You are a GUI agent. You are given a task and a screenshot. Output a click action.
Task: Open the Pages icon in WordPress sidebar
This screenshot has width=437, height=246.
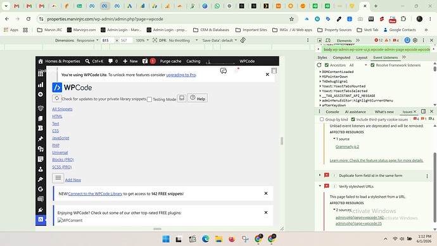(x=41, y=119)
